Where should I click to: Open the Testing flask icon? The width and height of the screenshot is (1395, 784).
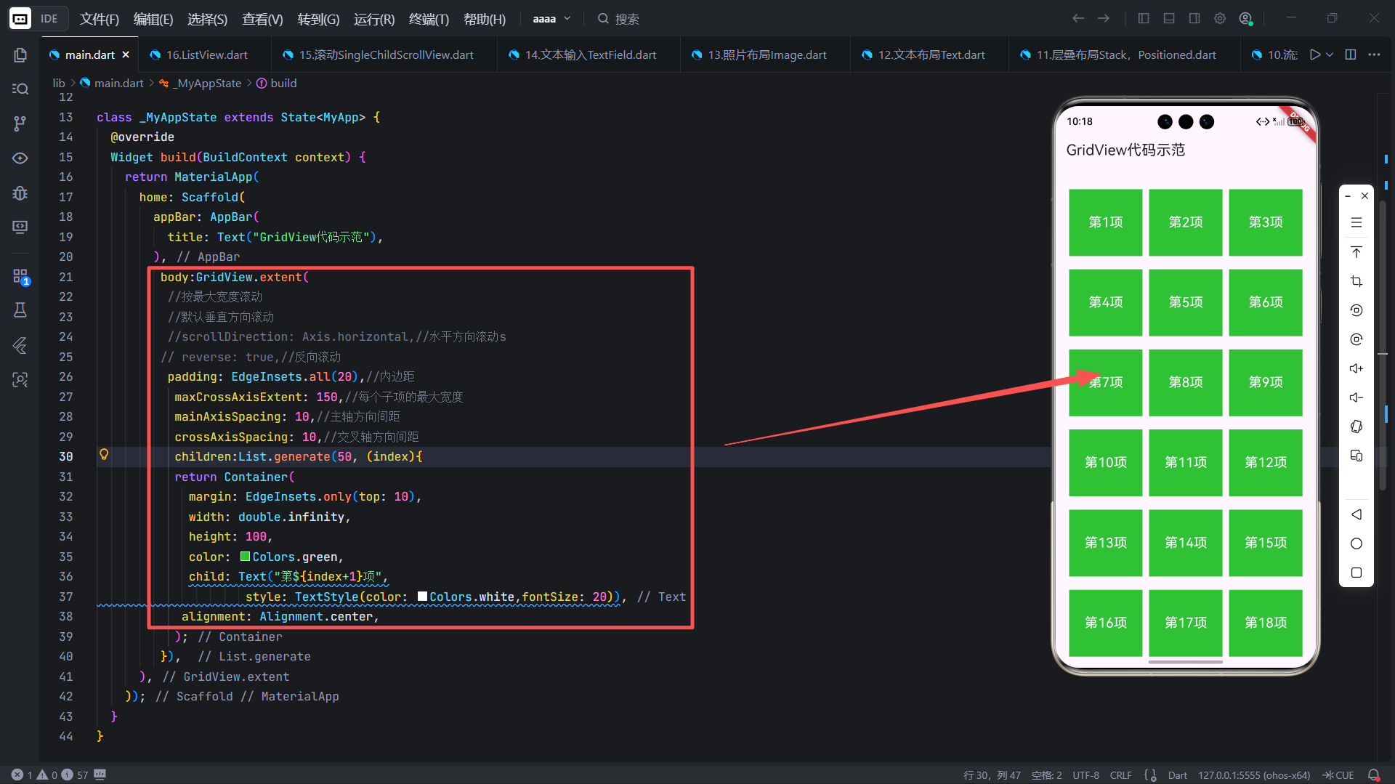(20, 310)
